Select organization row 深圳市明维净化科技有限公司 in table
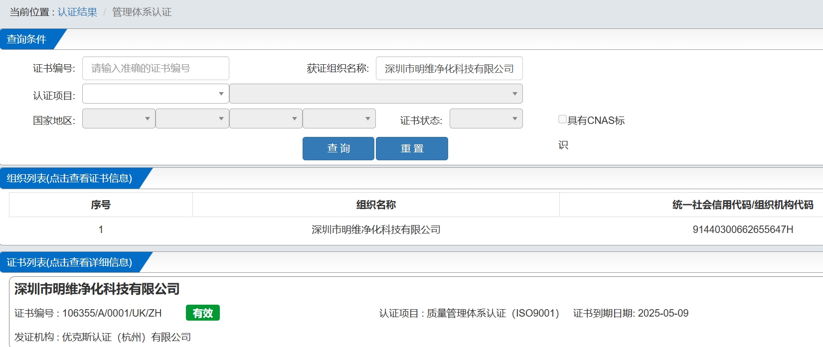823x347 pixels. (376, 230)
